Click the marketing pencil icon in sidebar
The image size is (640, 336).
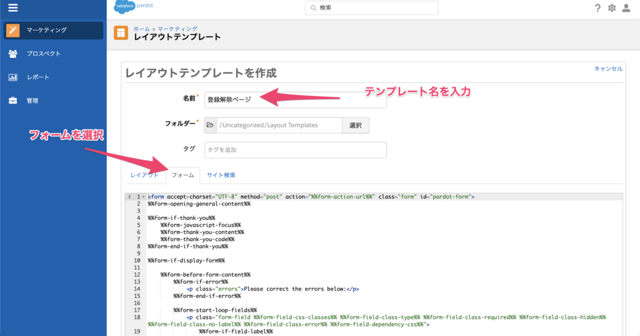pyautogui.click(x=12, y=30)
